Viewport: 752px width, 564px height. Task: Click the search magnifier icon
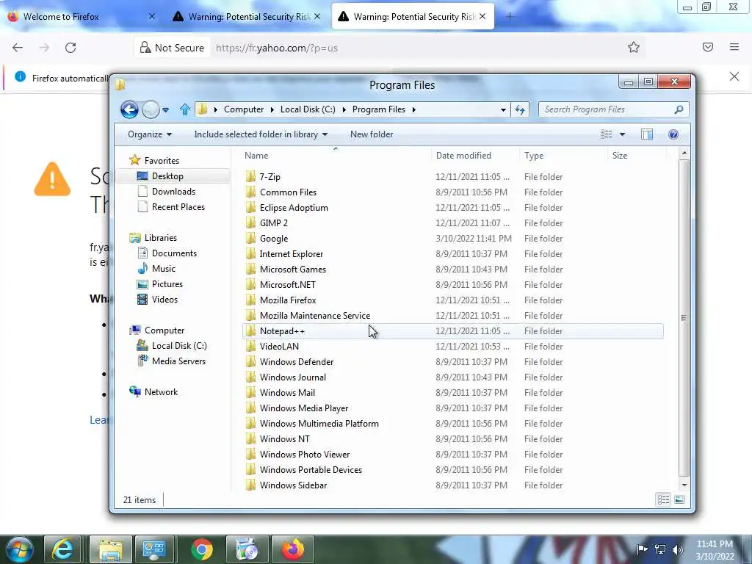(679, 110)
